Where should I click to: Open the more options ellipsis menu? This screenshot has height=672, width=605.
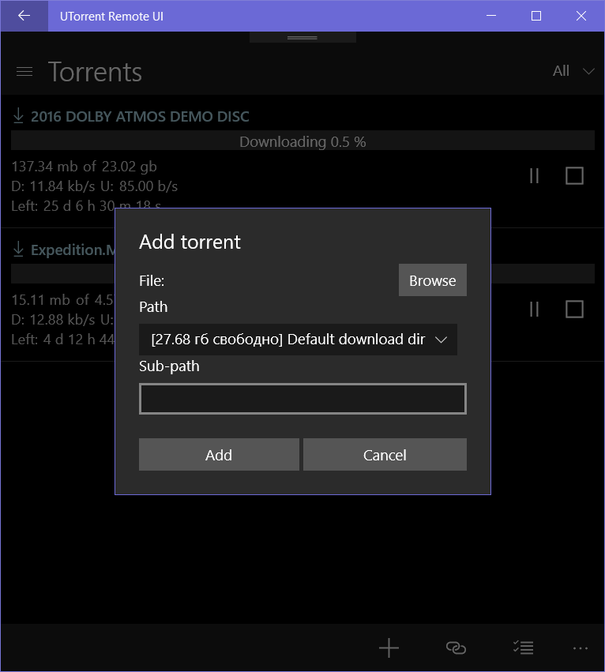[581, 648]
